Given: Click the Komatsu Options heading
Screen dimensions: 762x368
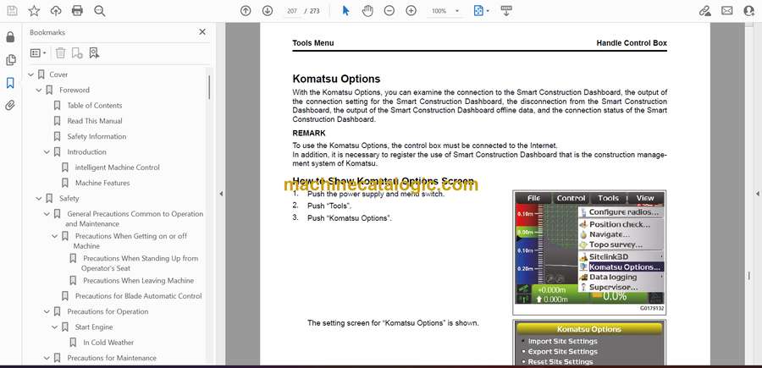Looking at the screenshot, I should click(336, 80).
